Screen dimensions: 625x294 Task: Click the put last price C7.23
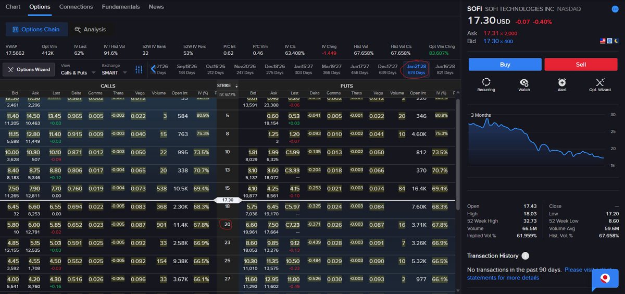coord(294,225)
